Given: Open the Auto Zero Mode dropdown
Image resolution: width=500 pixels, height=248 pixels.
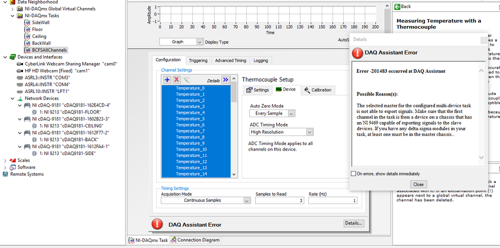Looking at the screenshot, I should point(291,113).
